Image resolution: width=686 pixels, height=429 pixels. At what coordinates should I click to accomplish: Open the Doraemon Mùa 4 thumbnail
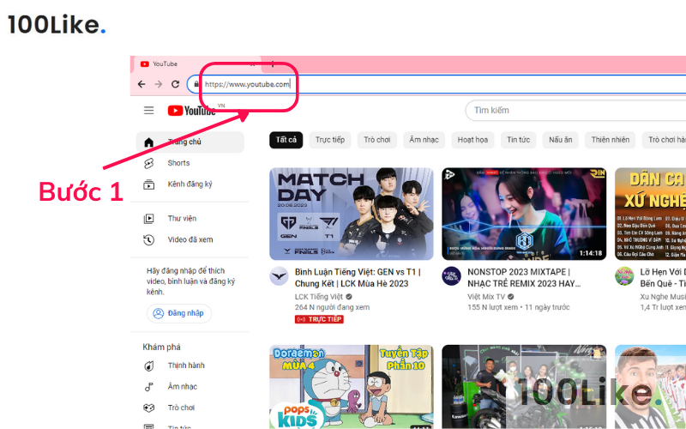pyautogui.click(x=352, y=387)
